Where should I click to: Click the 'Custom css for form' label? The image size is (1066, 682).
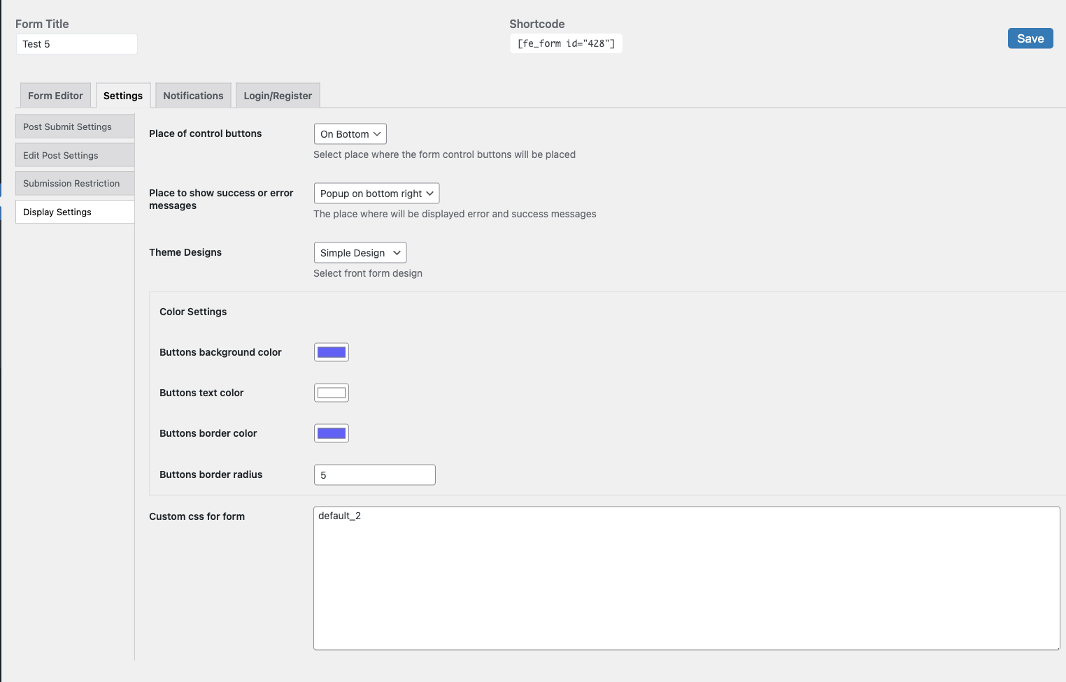point(197,516)
